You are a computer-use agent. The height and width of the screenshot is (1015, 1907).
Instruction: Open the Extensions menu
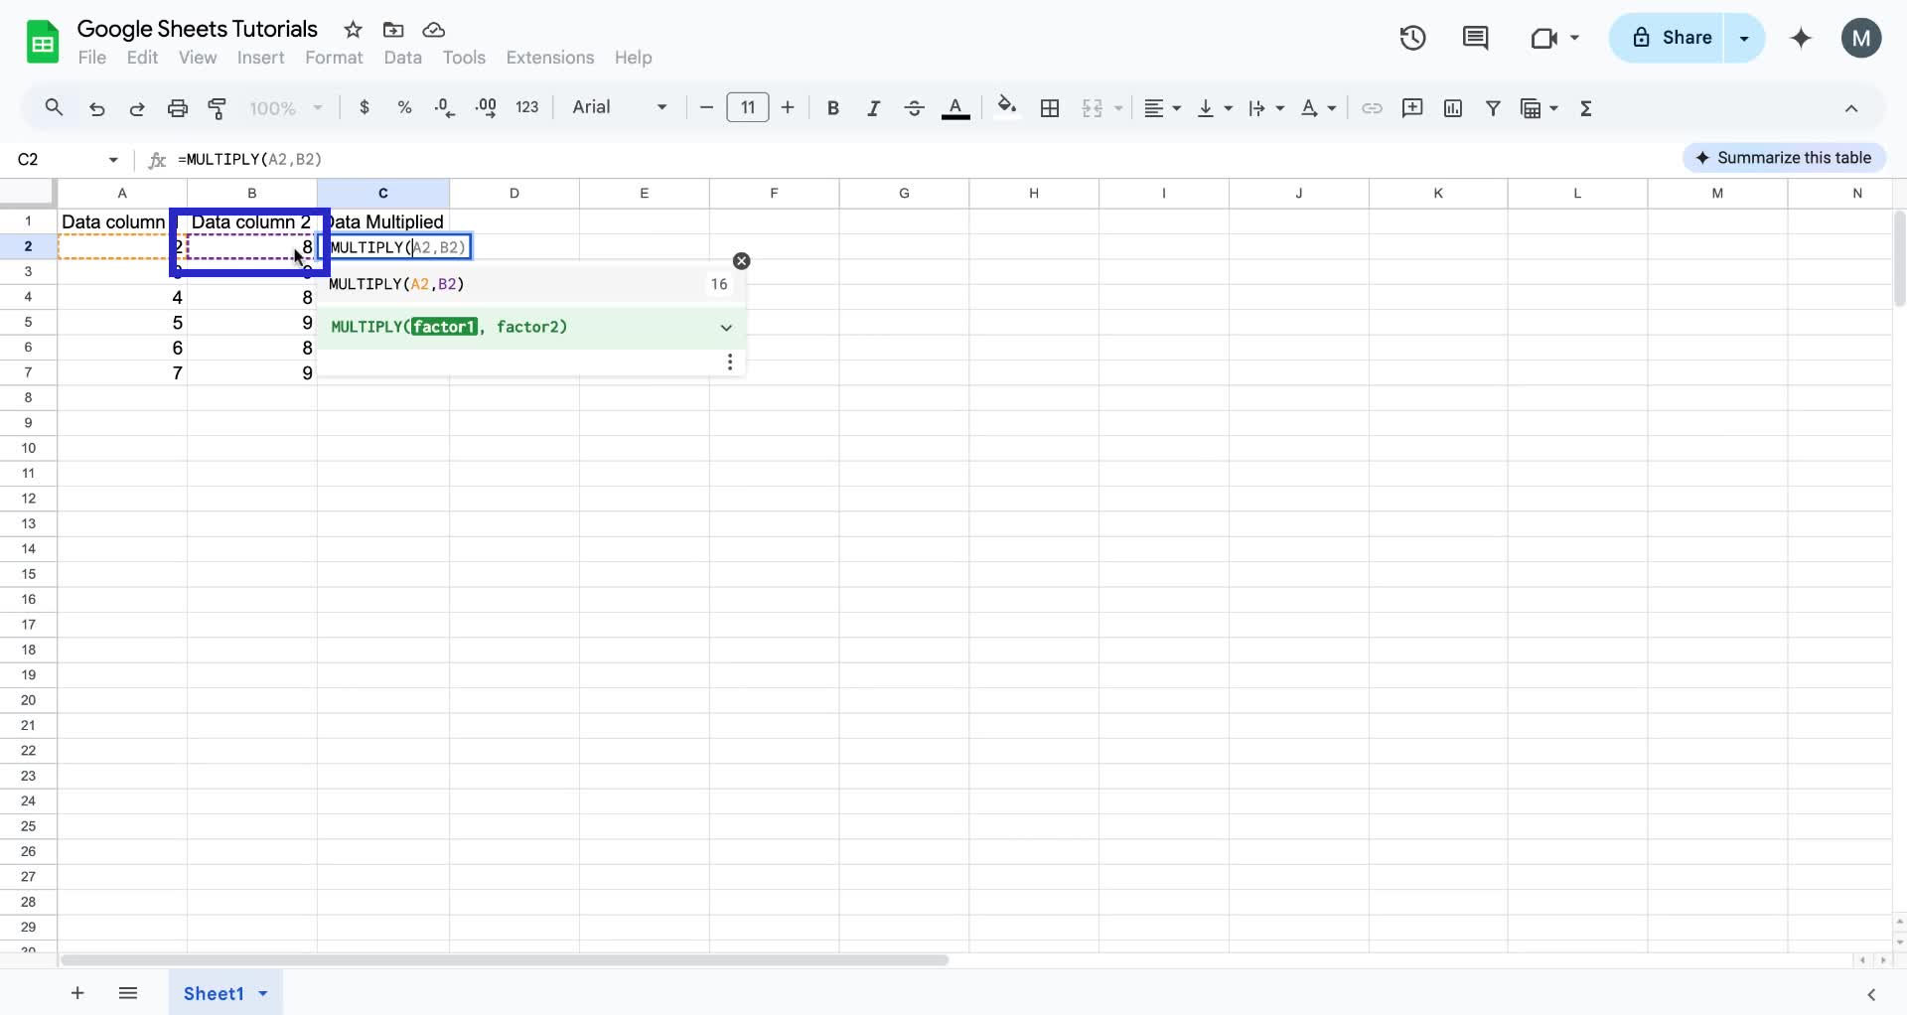click(x=549, y=58)
